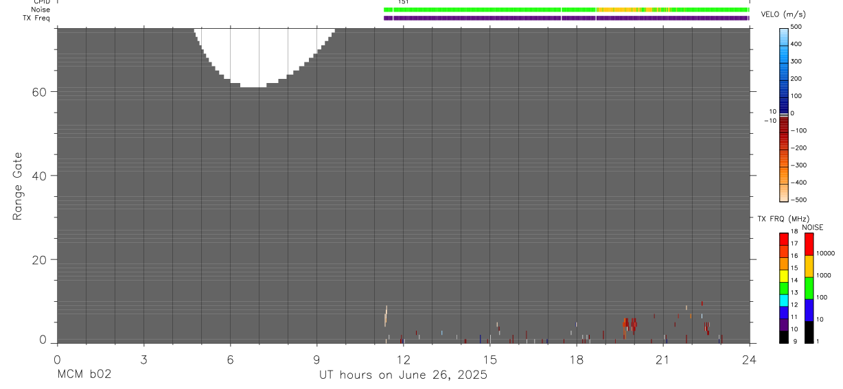Pick the green 13–14 MHz swatch in TX FRQ legend
This screenshot has width=843, height=389.
tap(783, 288)
